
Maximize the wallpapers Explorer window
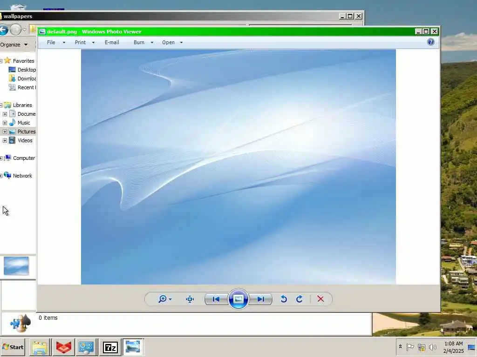tap(350, 16)
